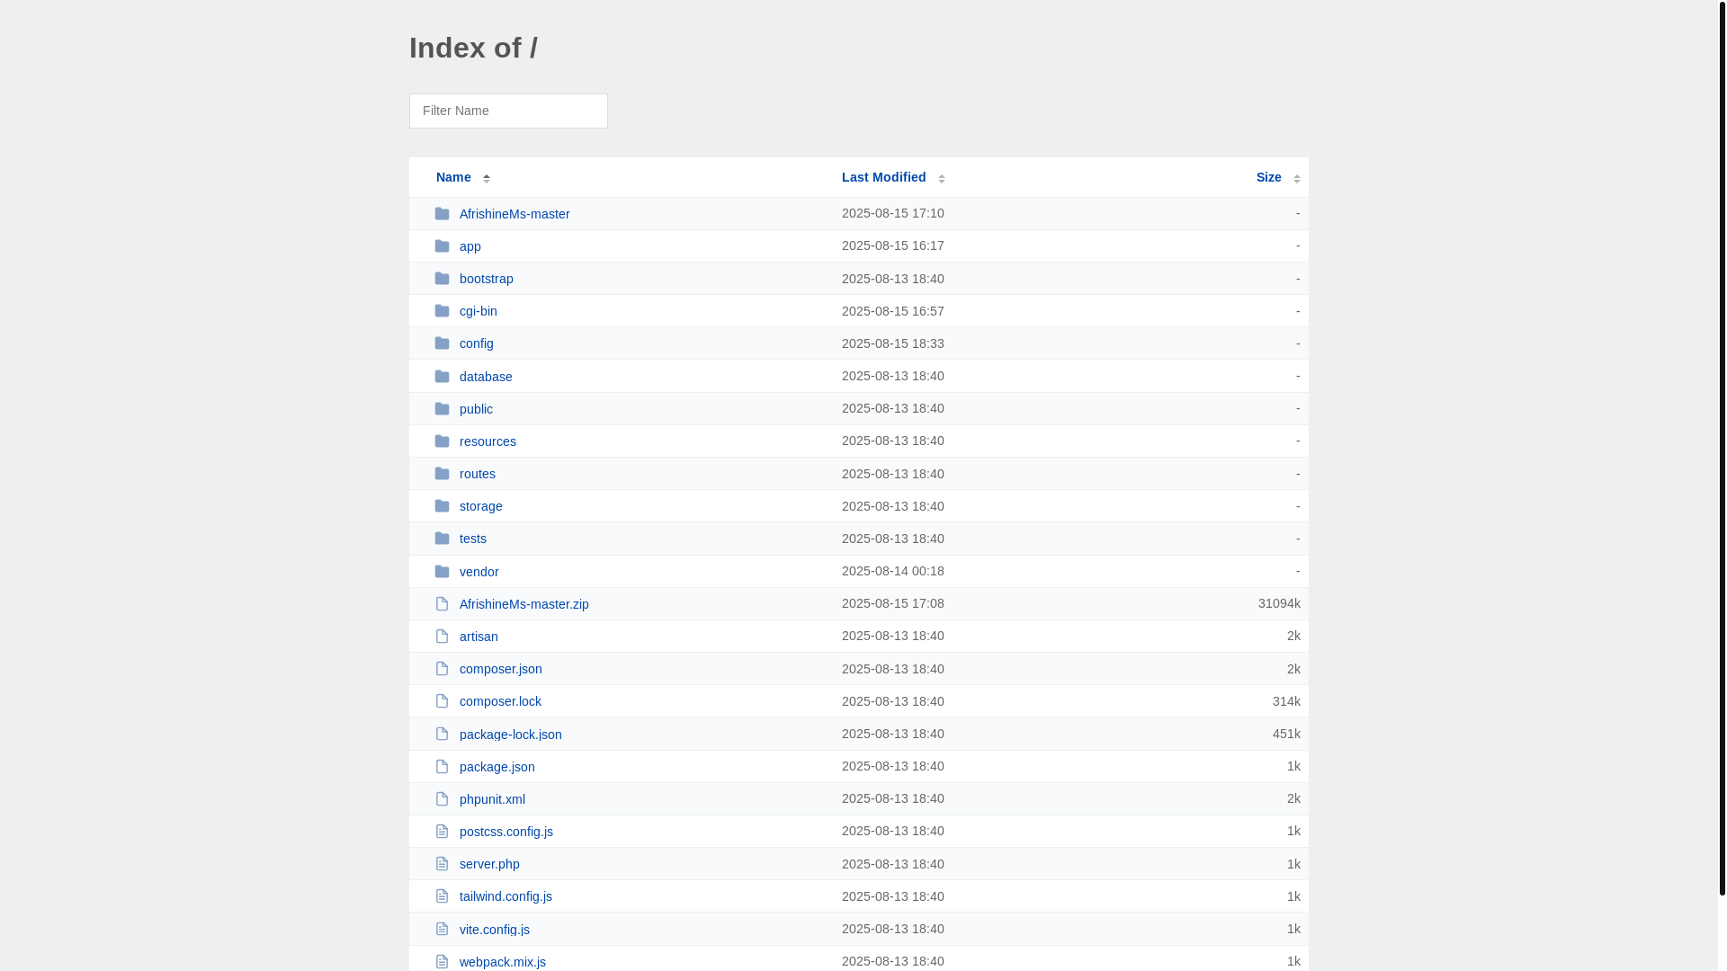The image size is (1727, 971).
Task: Open the tailwind.config.js file link
Action: tap(506, 896)
